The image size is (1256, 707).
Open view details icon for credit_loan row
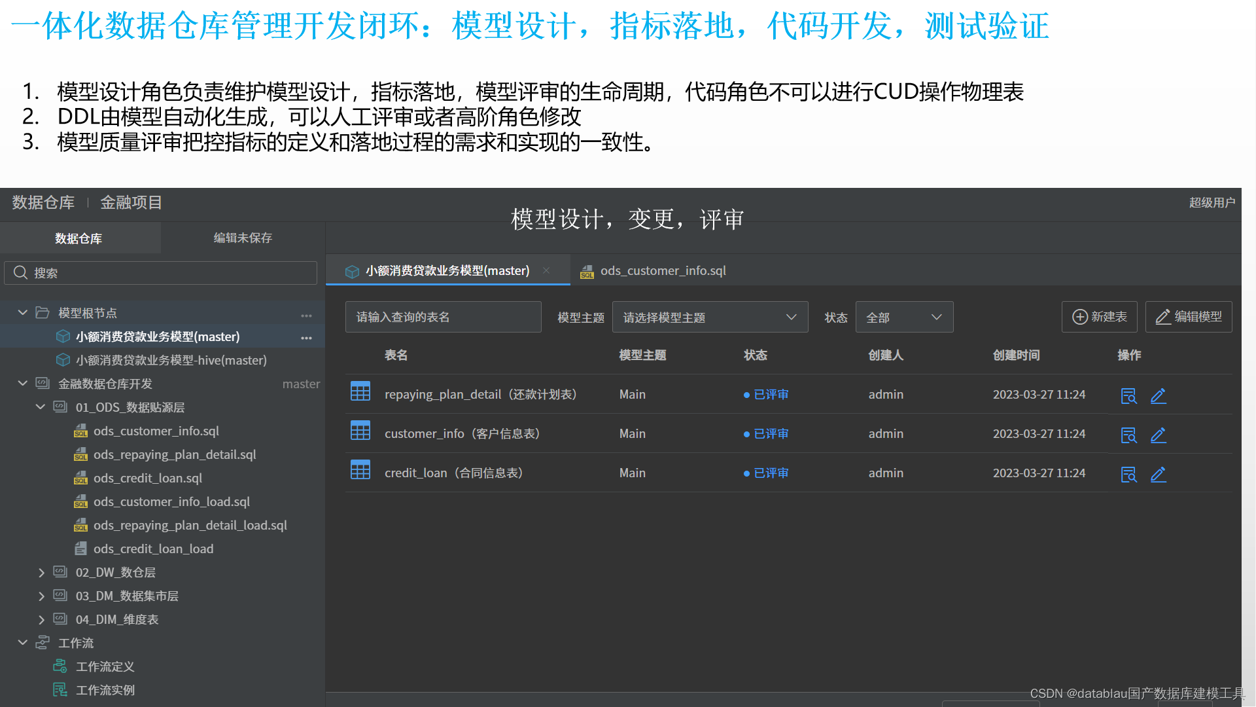pos(1128,474)
